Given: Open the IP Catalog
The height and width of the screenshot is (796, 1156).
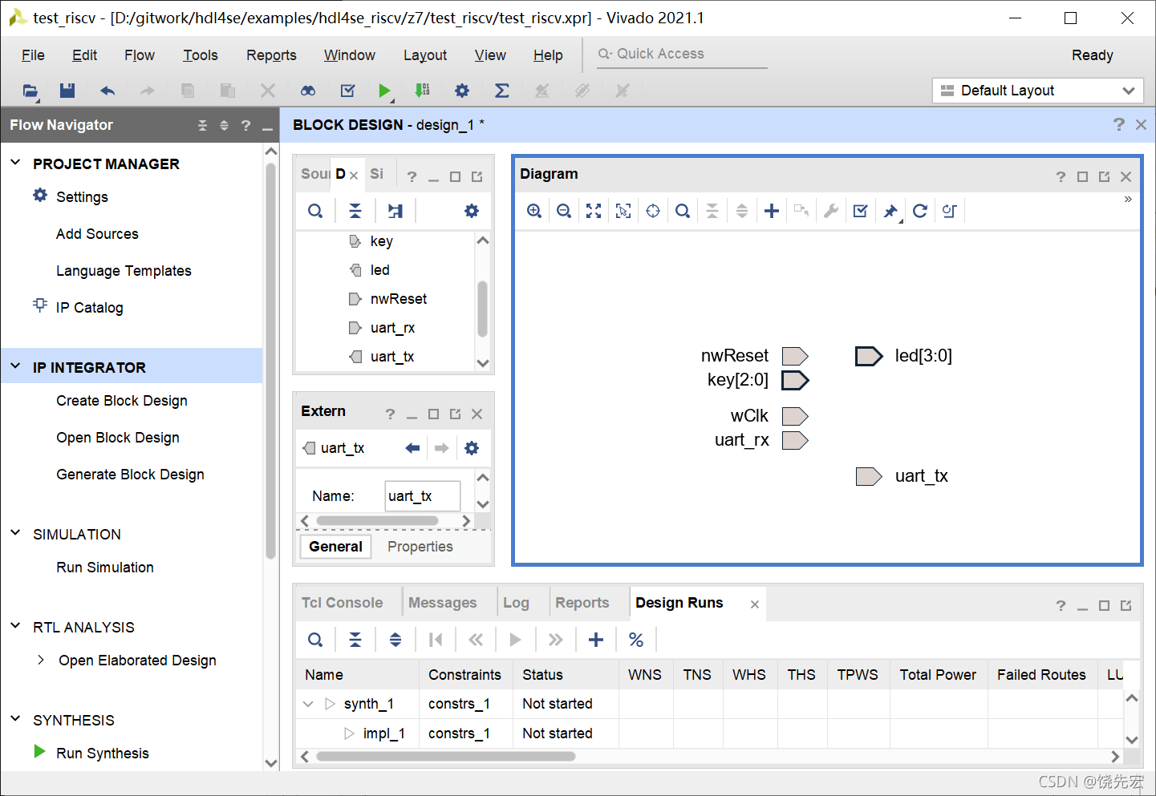Looking at the screenshot, I should pyautogui.click(x=90, y=308).
